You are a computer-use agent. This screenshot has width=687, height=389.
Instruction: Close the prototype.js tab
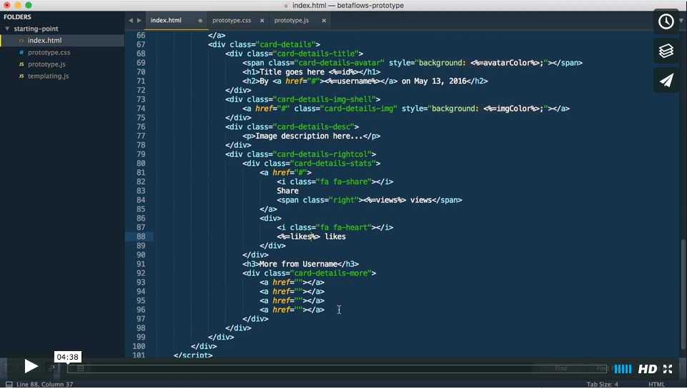324,21
